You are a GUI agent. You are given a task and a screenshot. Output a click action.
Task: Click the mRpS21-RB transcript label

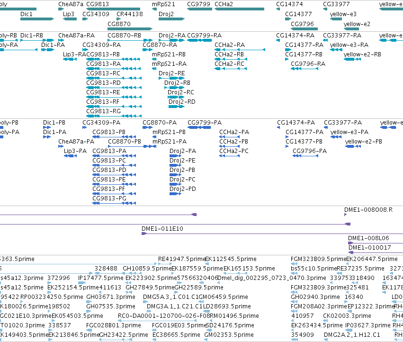pyautogui.click(x=169, y=54)
